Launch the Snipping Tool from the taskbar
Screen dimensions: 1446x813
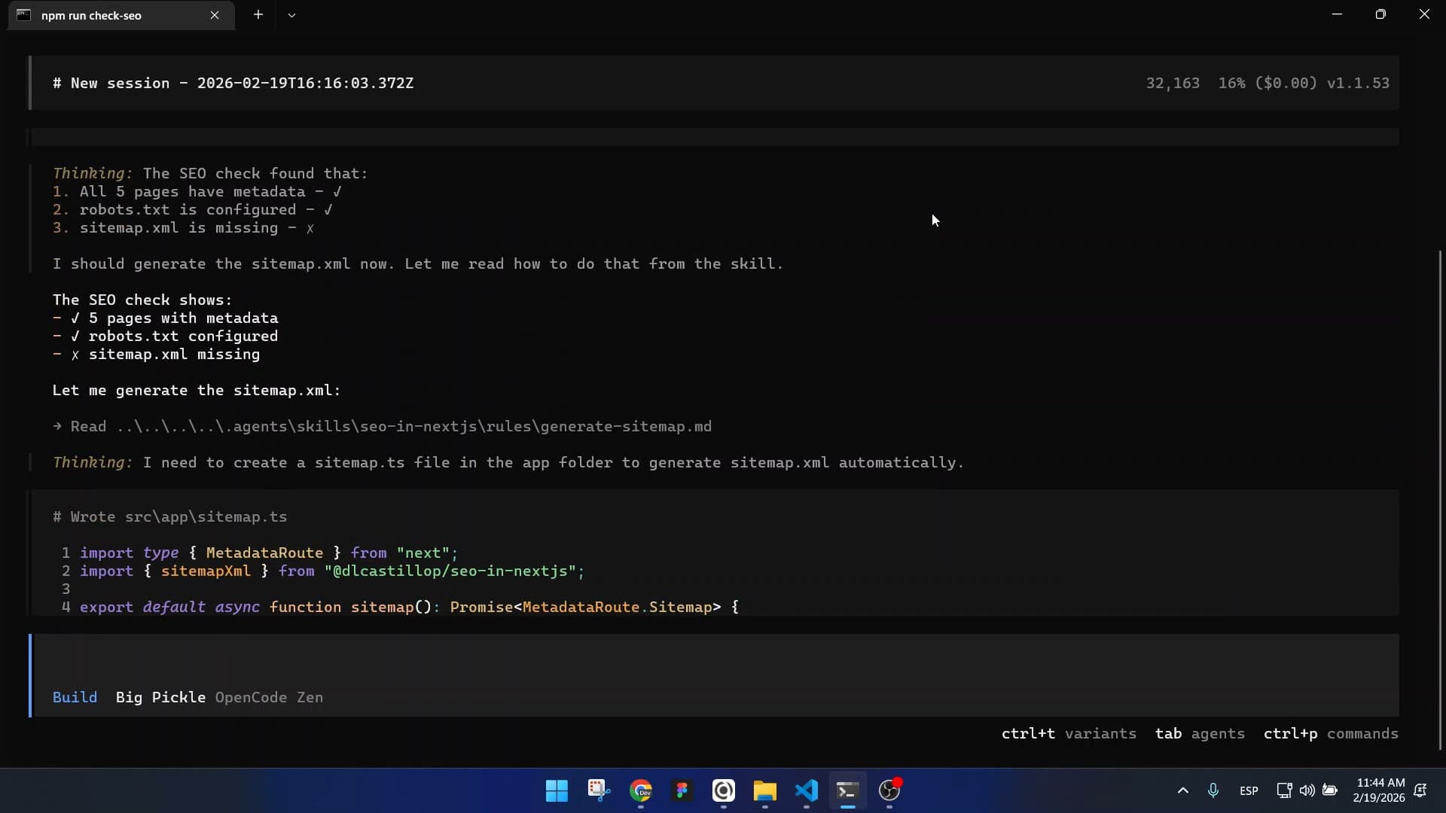(x=598, y=791)
